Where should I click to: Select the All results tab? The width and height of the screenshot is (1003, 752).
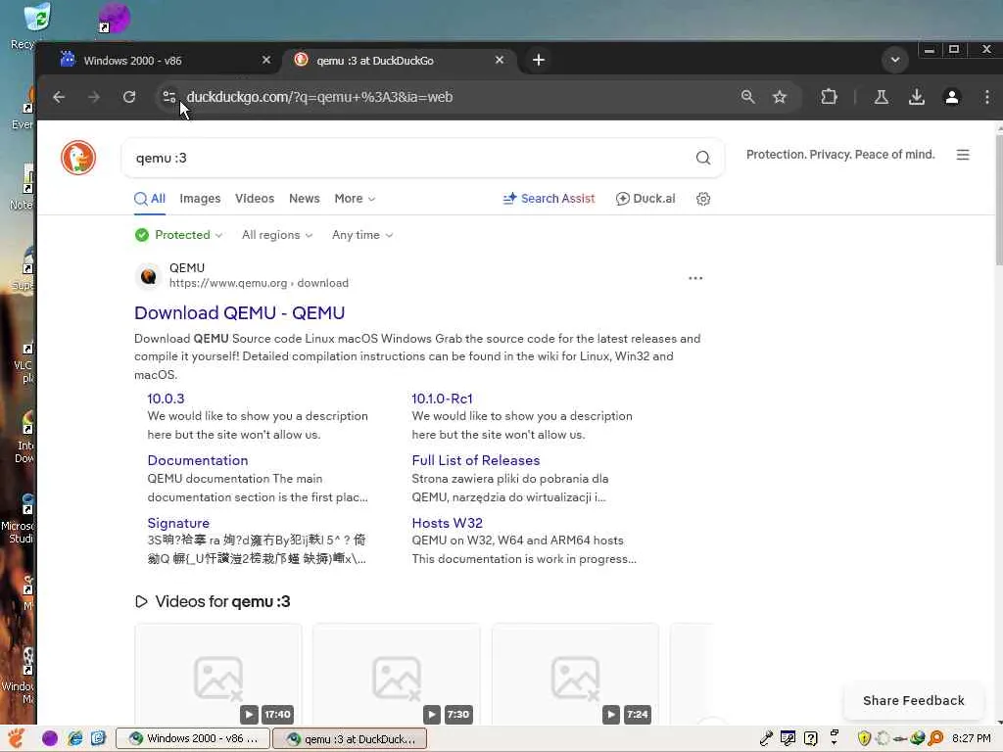coord(150,199)
